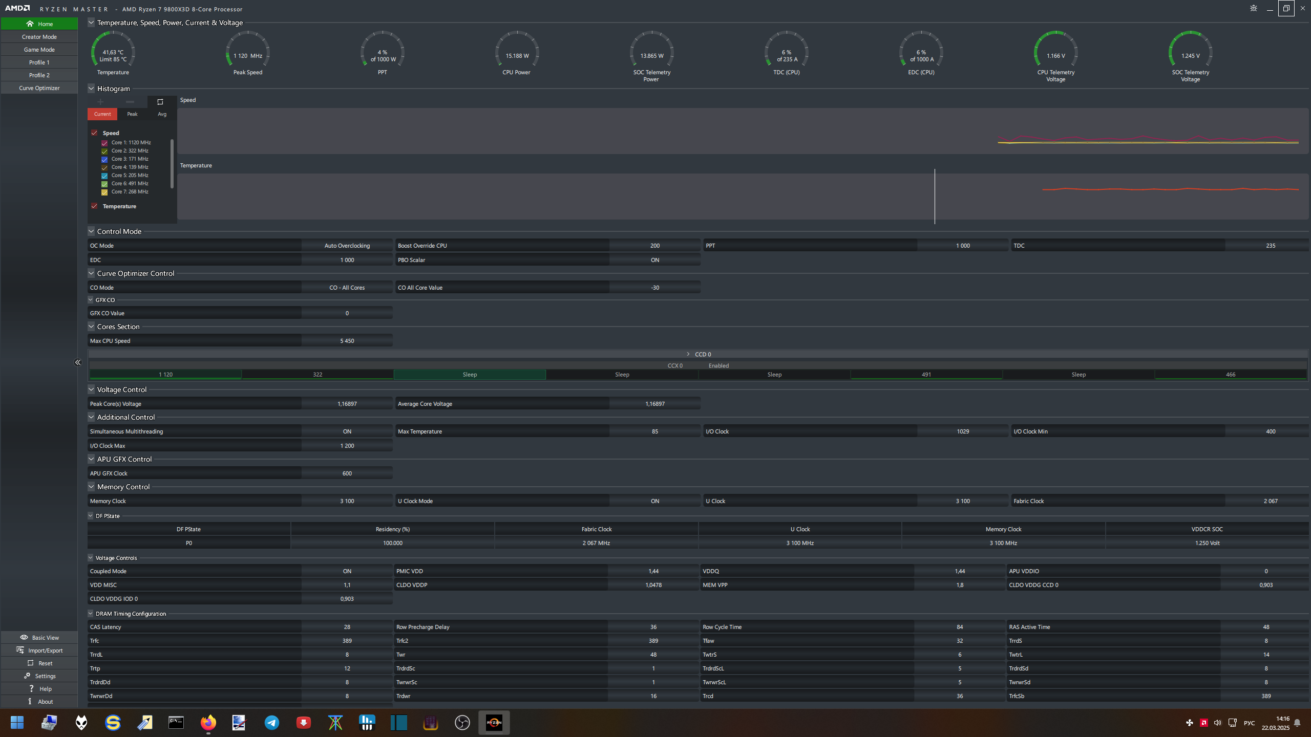The width and height of the screenshot is (1311, 737).
Task: Click the Help question mark icon
Action: 31,688
